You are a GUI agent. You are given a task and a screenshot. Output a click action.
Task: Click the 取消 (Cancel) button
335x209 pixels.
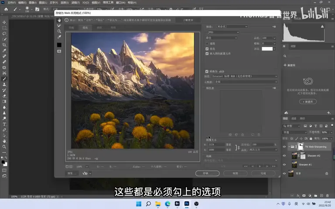235,173
